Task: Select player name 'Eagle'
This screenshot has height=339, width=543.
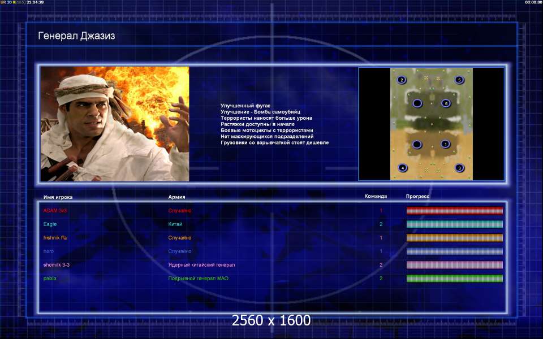Action: 50,224
